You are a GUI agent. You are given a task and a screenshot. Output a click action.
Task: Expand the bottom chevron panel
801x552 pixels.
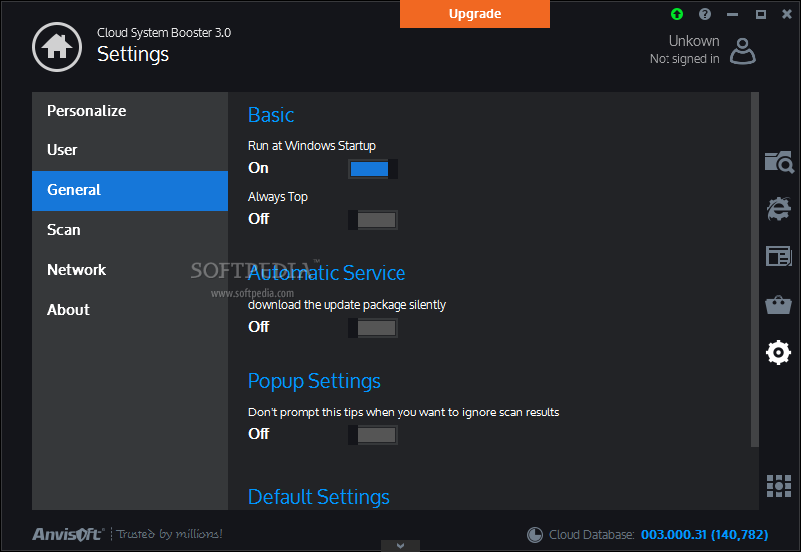pyautogui.click(x=400, y=546)
